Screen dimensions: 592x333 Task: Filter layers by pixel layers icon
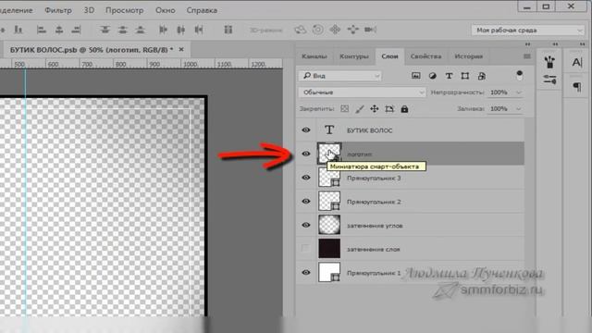tap(415, 76)
